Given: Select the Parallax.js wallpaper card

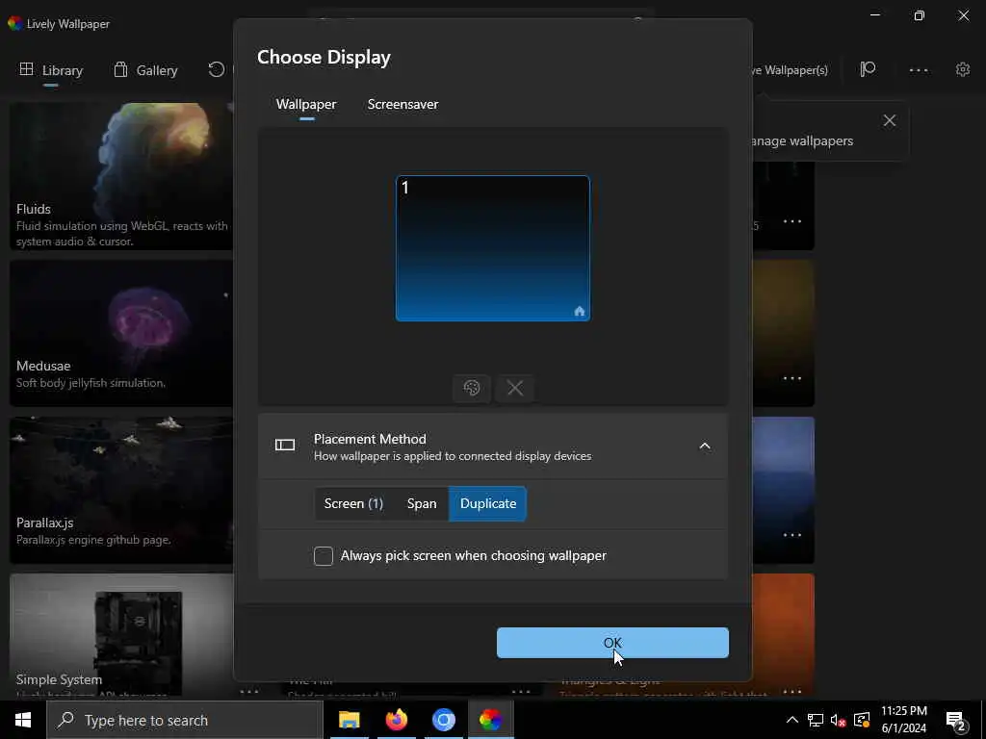Looking at the screenshot, I should [121, 490].
